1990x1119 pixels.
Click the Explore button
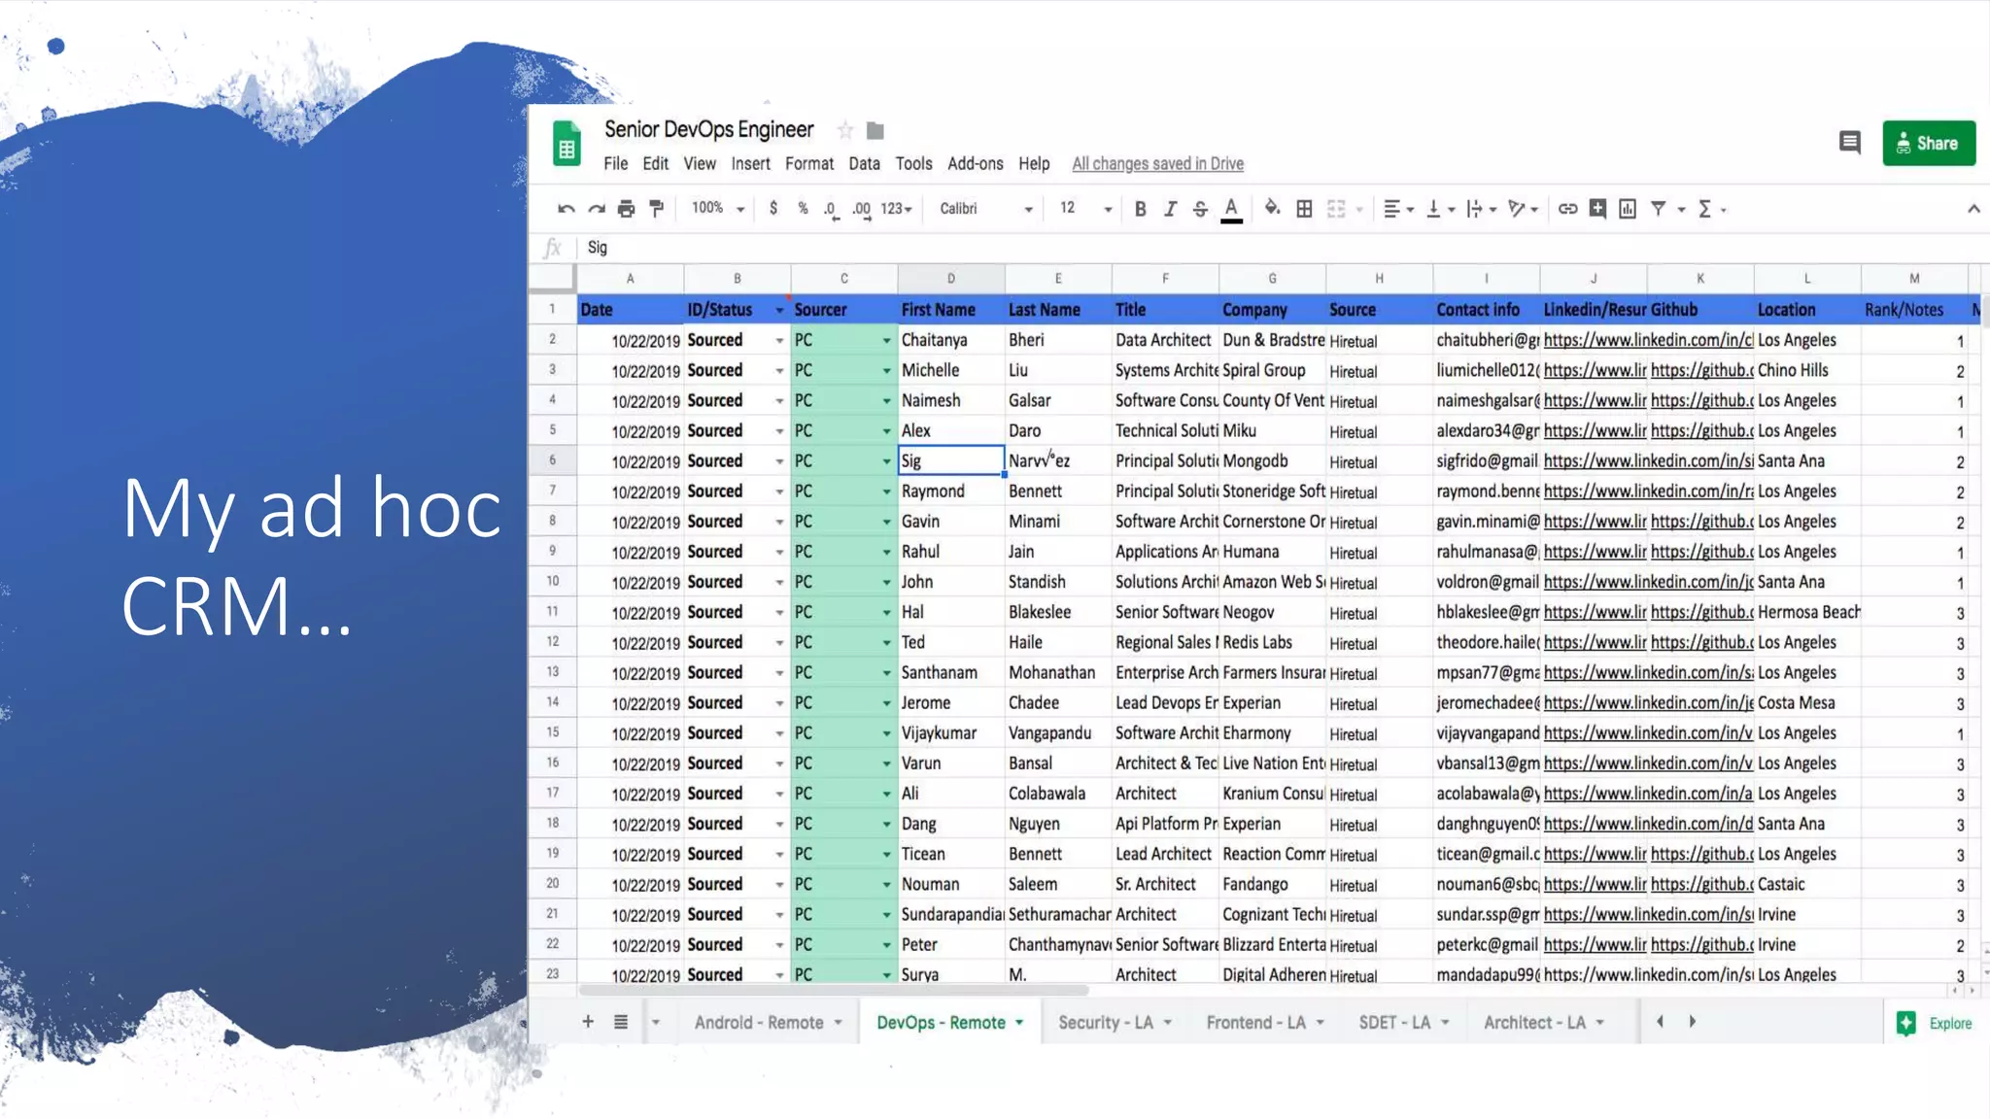coord(1935,1023)
